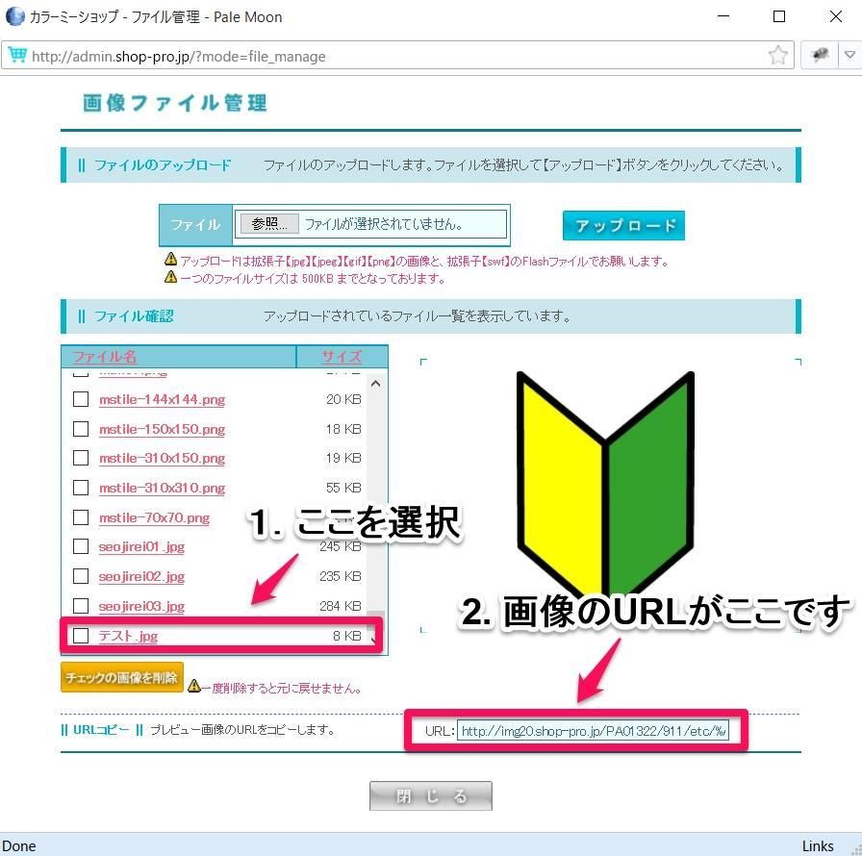Click inside the image URL text field

593,731
